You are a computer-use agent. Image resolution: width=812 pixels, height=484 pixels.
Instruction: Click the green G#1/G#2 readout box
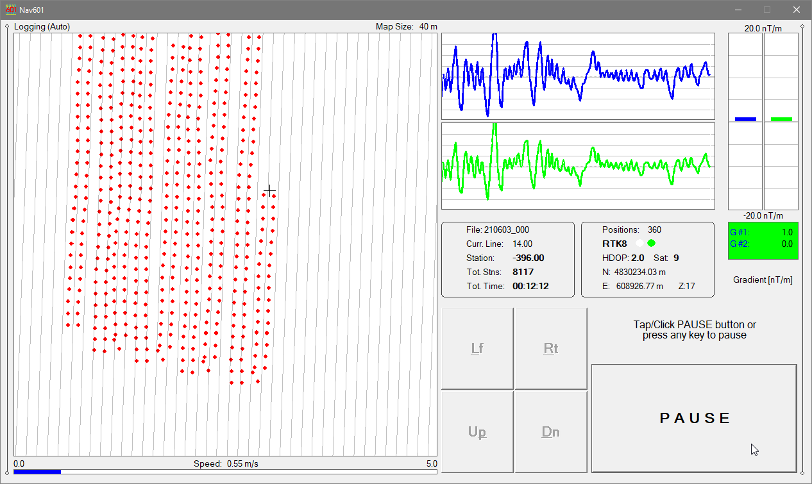tap(763, 240)
